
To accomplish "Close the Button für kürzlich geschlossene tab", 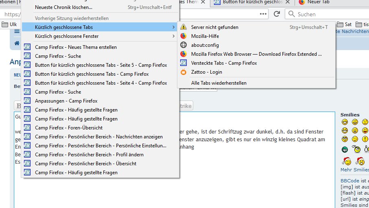I will [x=287, y=2].
